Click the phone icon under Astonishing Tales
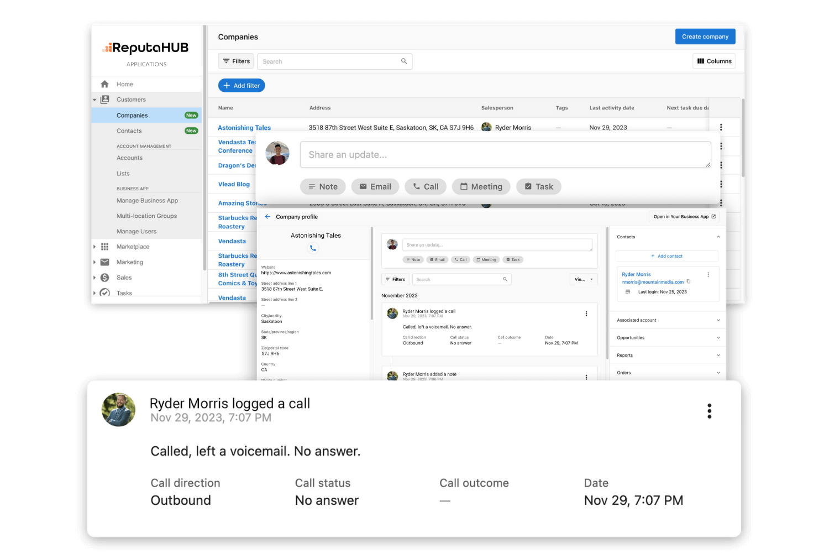 313,248
